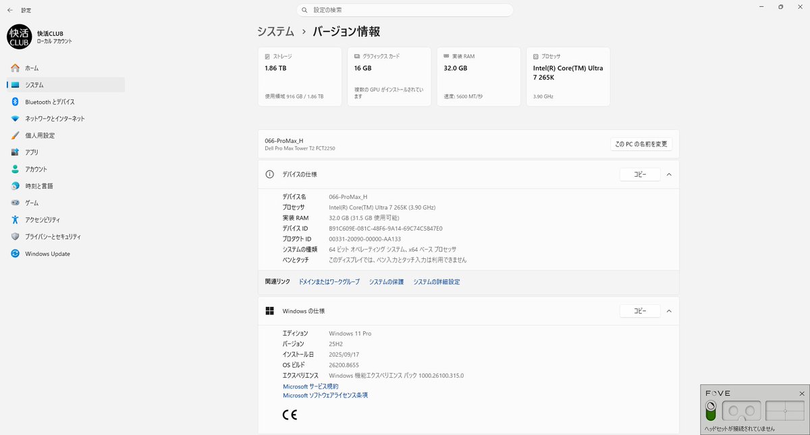Open the 実装 RAM 32.0 GB card

[x=479, y=76]
